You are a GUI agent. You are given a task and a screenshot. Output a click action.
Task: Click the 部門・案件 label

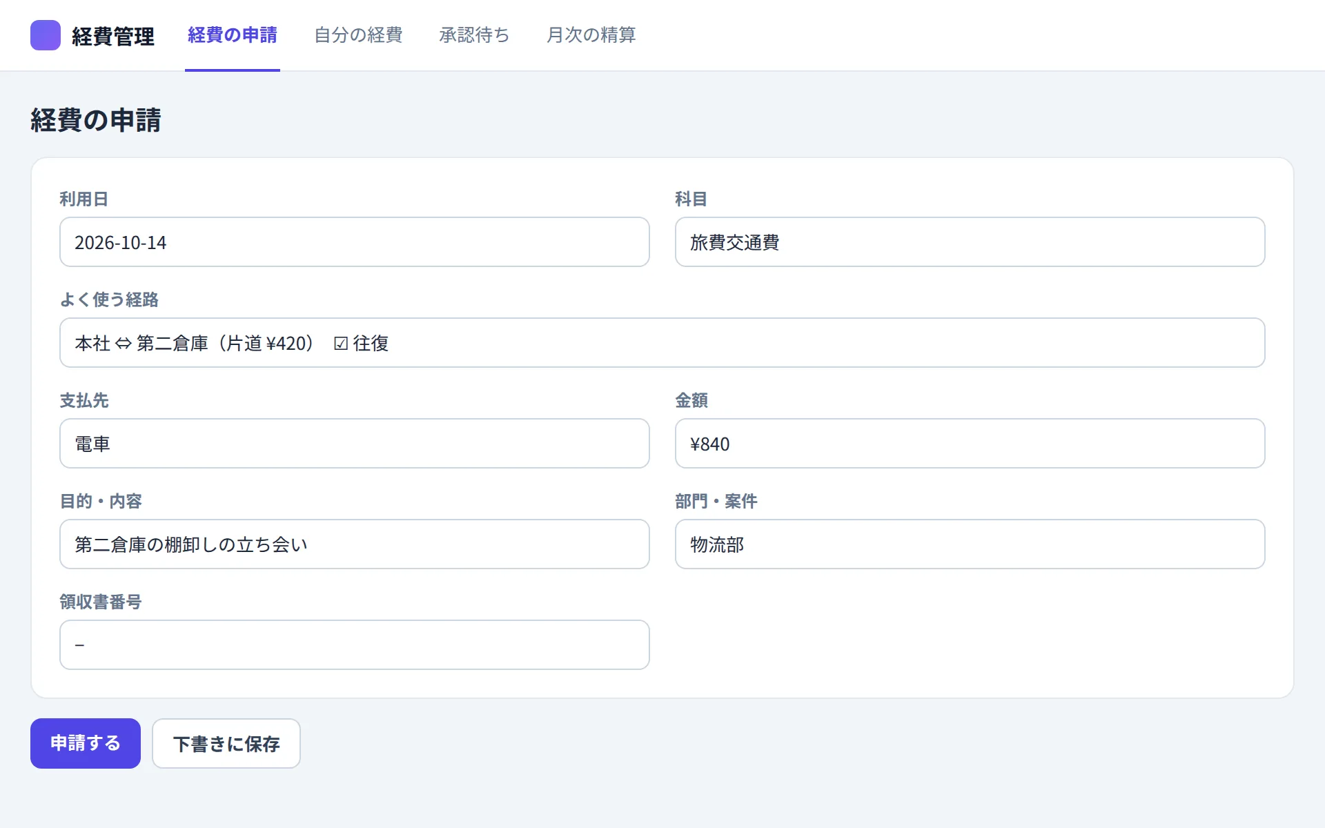click(716, 502)
